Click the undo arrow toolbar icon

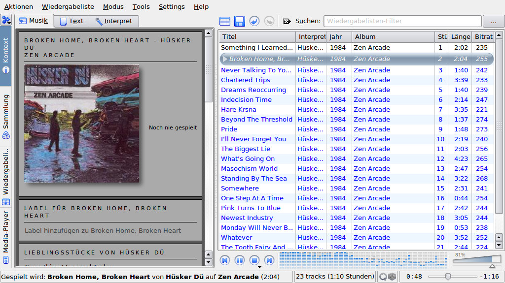pyautogui.click(x=254, y=21)
